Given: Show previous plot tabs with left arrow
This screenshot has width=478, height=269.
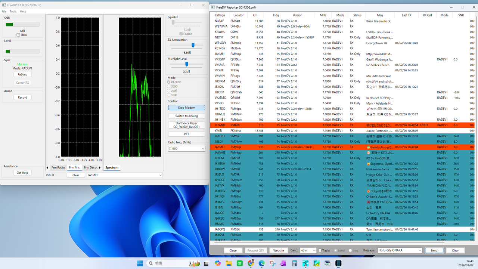Looking at the screenshot, I should pos(47,167).
